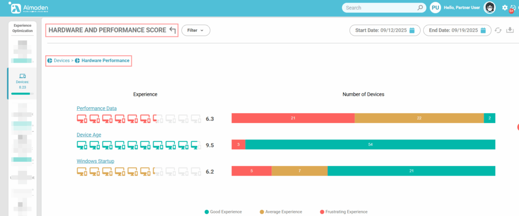Open the Performance Data link
Screen dimensions: 519x216
coord(96,108)
